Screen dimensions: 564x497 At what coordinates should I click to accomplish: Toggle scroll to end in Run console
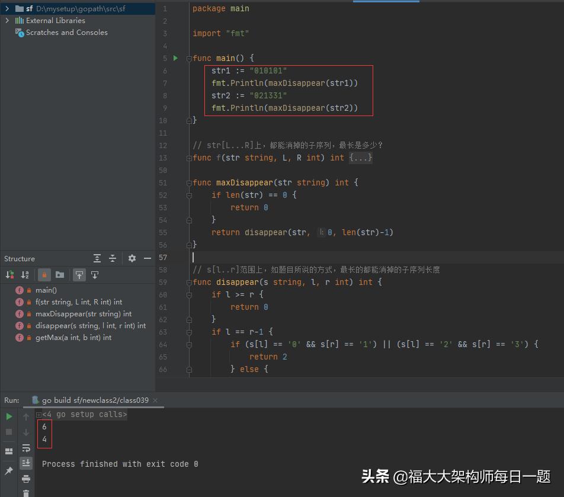click(x=26, y=463)
